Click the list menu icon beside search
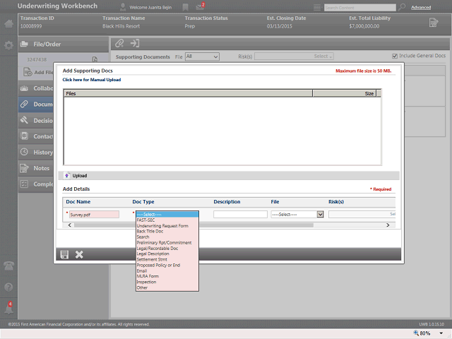The image size is (452, 339). click(x=317, y=8)
